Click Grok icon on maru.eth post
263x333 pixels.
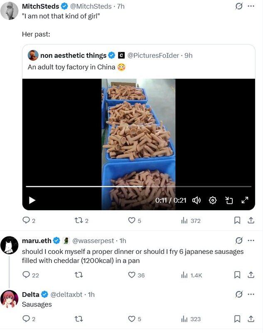pyautogui.click(x=239, y=241)
